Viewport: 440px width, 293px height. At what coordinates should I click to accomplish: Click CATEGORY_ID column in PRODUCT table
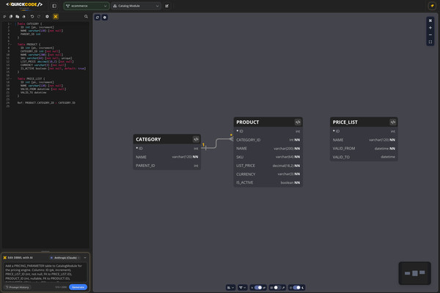[268, 140]
